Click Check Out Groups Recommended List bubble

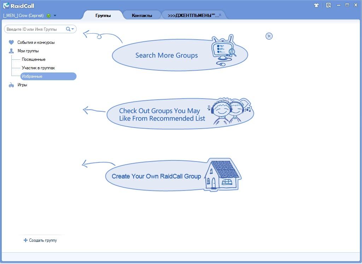[180, 114]
